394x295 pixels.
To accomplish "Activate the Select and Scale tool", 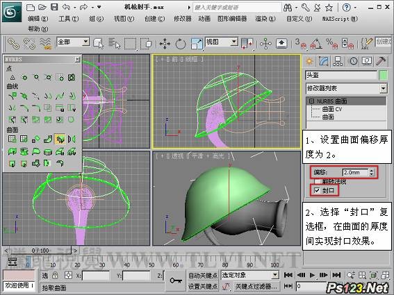I will (x=197, y=44).
